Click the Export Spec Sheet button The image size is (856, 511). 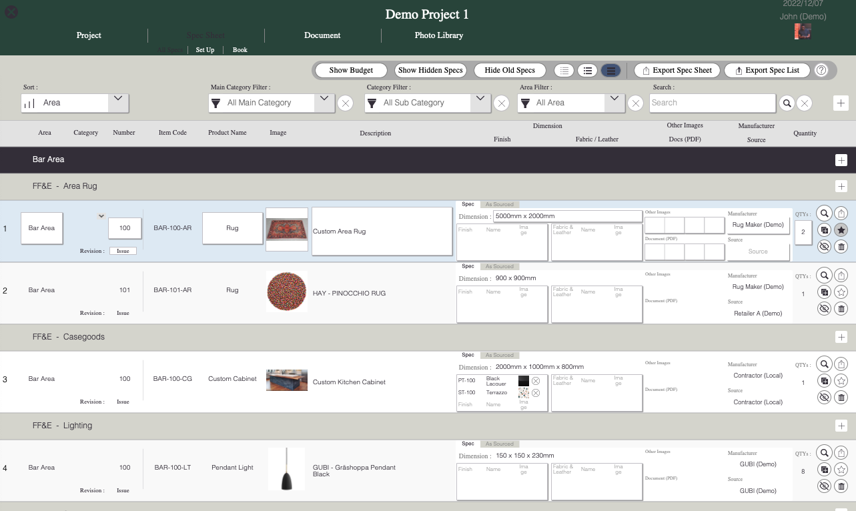677,70
